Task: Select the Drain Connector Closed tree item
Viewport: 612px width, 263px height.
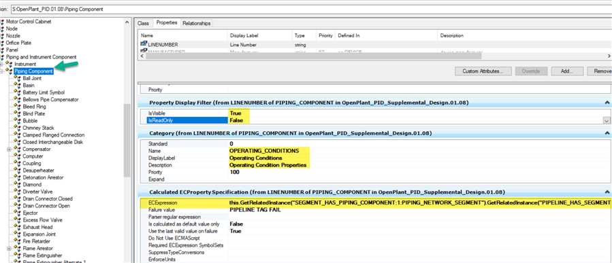Action: (47, 198)
